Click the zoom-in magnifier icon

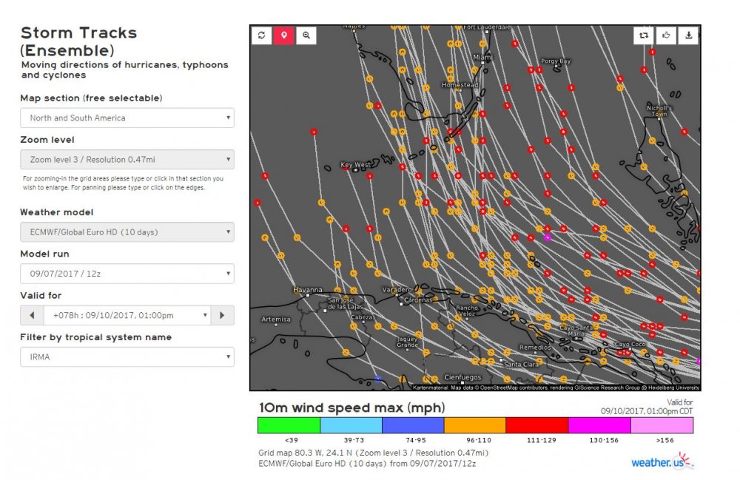(306, 35)
